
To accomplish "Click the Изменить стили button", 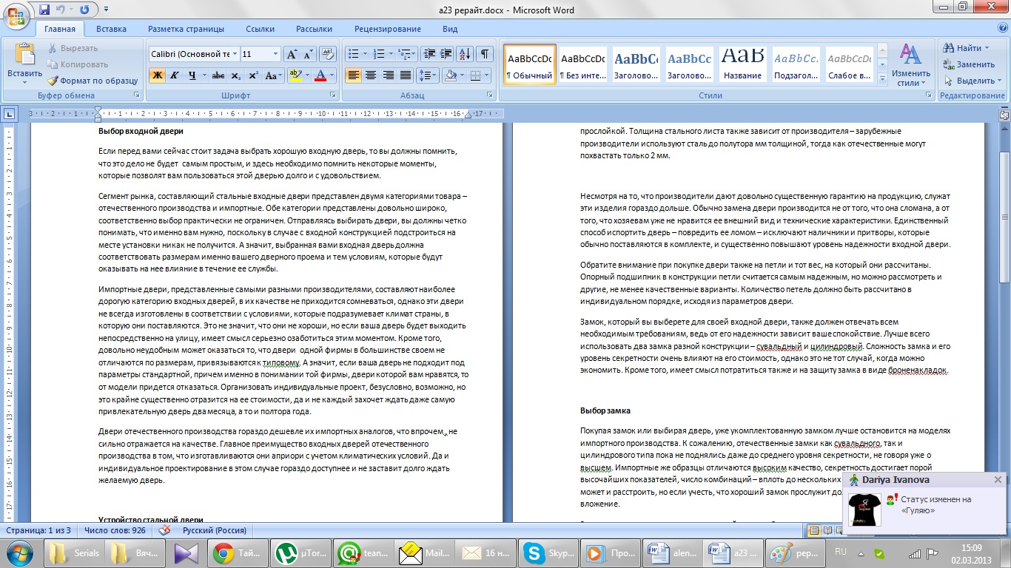I will pos(910,65).
